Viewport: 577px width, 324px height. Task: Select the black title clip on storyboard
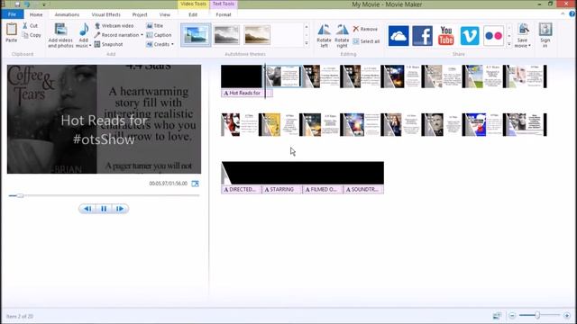click(242, 76)
